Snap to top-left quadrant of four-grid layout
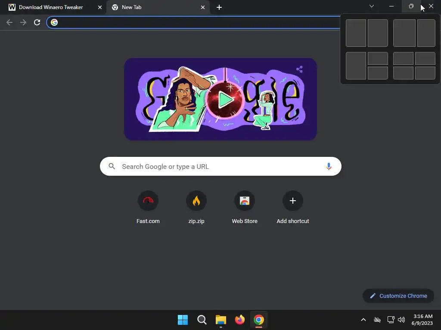 [403, 58]
